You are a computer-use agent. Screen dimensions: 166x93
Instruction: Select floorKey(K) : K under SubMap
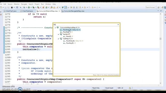tap(69, 43)
